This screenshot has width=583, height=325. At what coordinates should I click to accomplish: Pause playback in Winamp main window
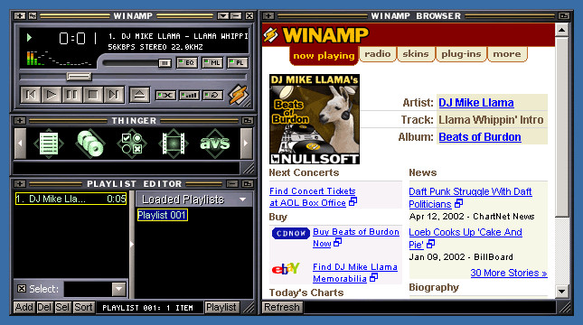pos(72,95)
